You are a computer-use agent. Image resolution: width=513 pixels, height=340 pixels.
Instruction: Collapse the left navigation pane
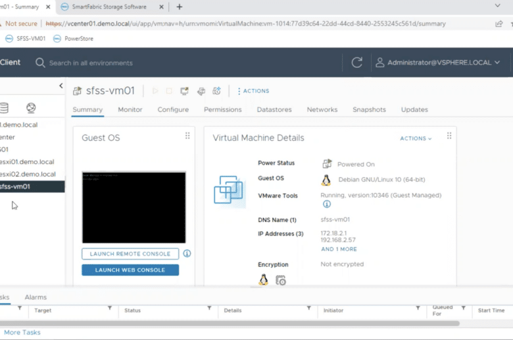point(61,86)
